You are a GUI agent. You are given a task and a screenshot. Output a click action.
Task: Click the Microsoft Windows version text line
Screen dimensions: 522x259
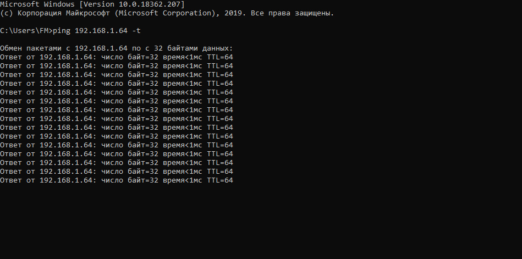point(92,4)
